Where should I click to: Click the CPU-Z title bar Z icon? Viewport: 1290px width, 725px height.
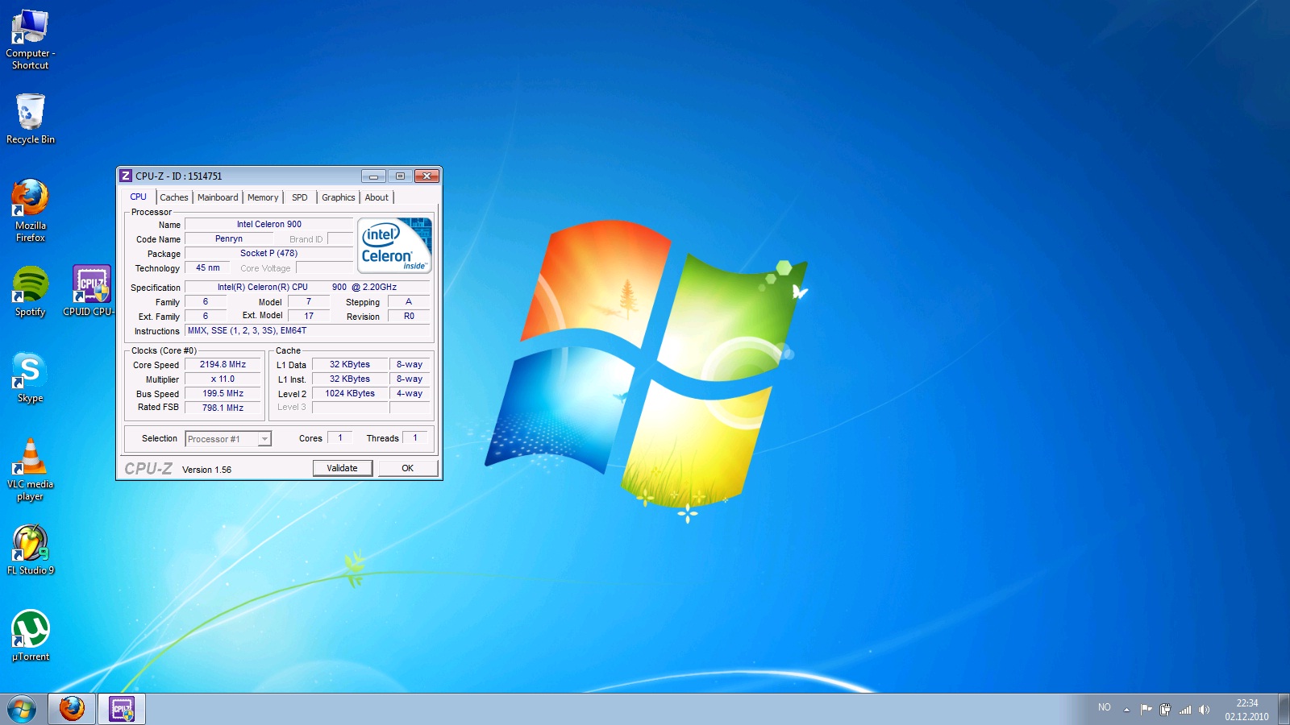pos(126,176)
